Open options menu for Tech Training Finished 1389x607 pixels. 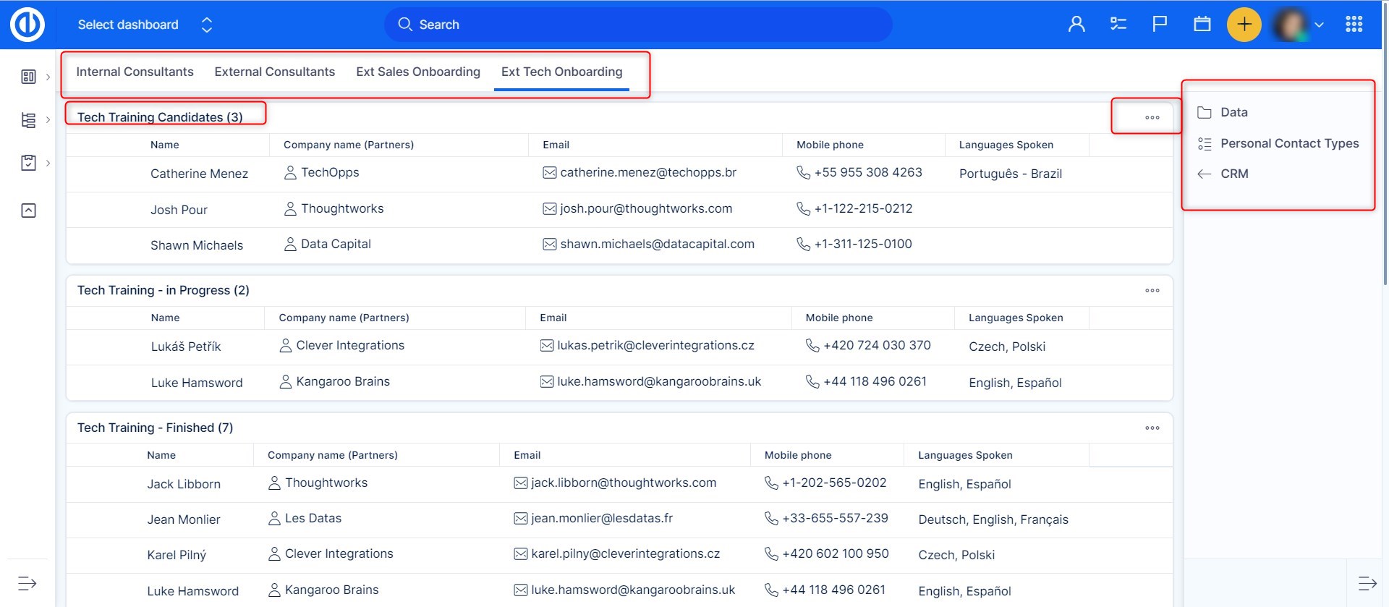[1152, 428]
